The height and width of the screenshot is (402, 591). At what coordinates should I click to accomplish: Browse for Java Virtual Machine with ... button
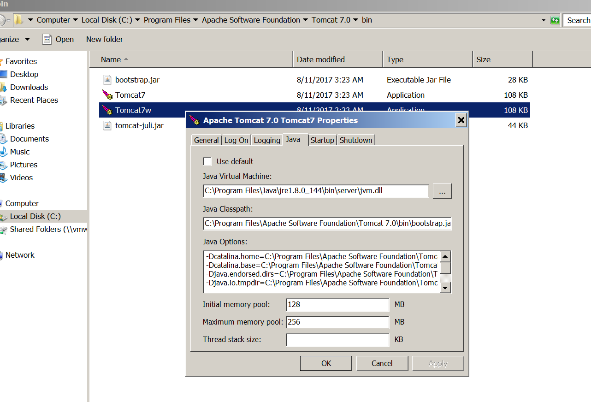click(x=442, y=191)
